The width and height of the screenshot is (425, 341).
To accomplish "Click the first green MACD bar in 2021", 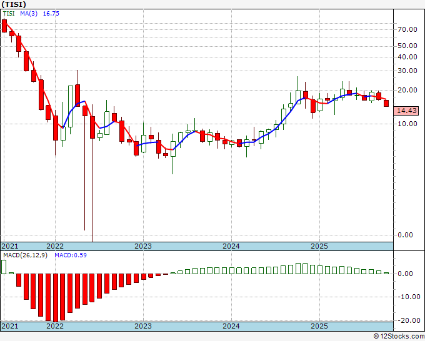I will [4, 267].
